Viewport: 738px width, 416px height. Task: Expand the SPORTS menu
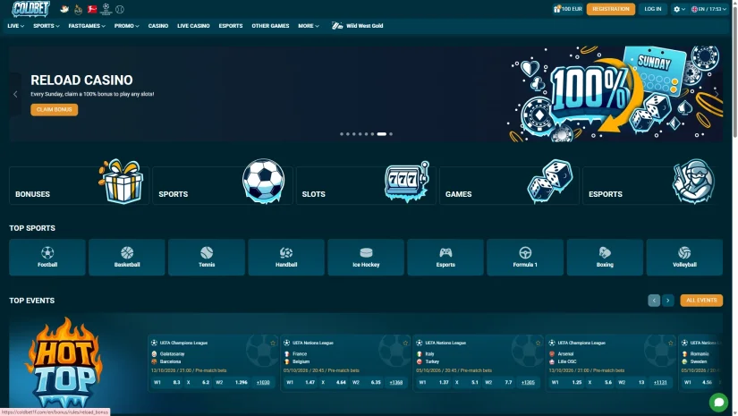pyautogui.click(x=47, y=26)
